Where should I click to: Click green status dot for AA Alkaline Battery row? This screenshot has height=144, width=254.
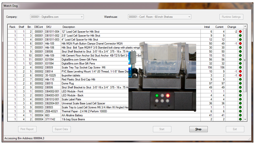click(x=240, y=115)
